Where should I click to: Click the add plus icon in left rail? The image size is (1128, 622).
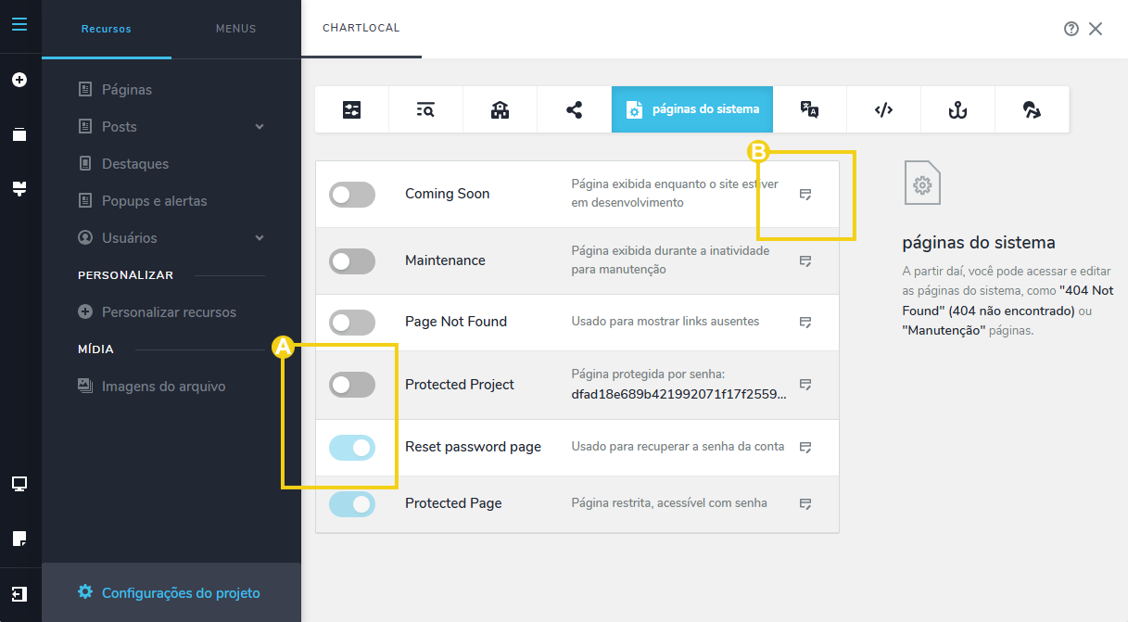click(19, 81)
